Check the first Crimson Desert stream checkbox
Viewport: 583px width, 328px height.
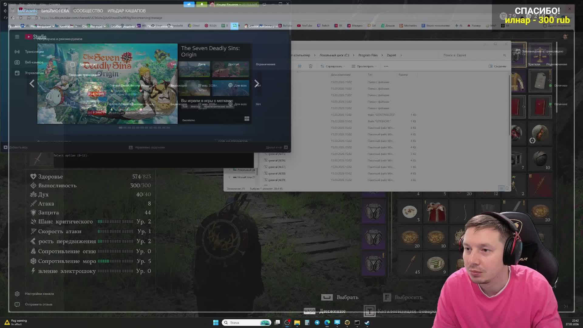tap(72, 85)
